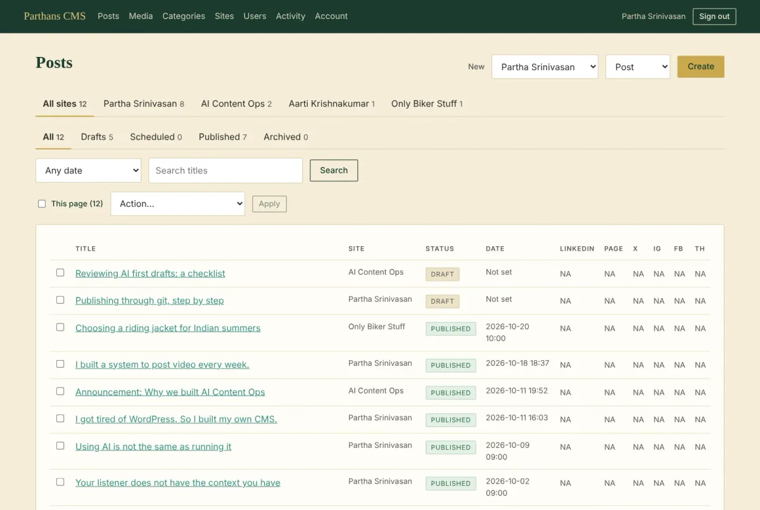Click the DRAFT badge on 'Publishing through git' row
Viewport: 760px width, 510px height.
point(442,301)
